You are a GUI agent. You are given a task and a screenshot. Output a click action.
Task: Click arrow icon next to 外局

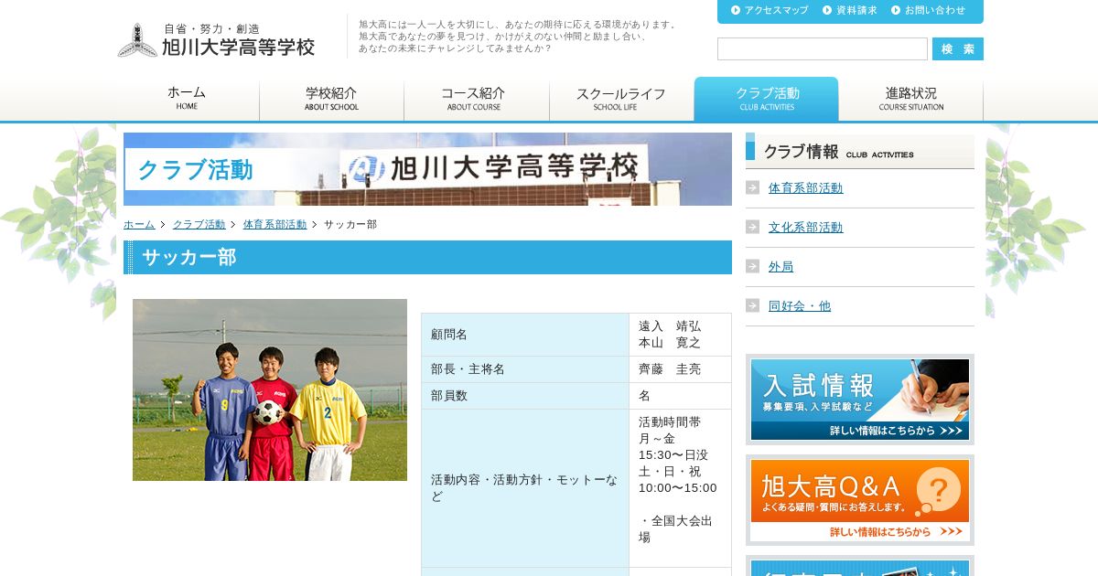click(753, 266)
